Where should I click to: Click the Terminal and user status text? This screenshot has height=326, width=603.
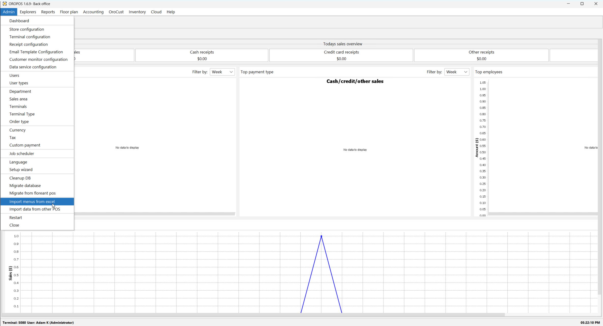point(38,323)
